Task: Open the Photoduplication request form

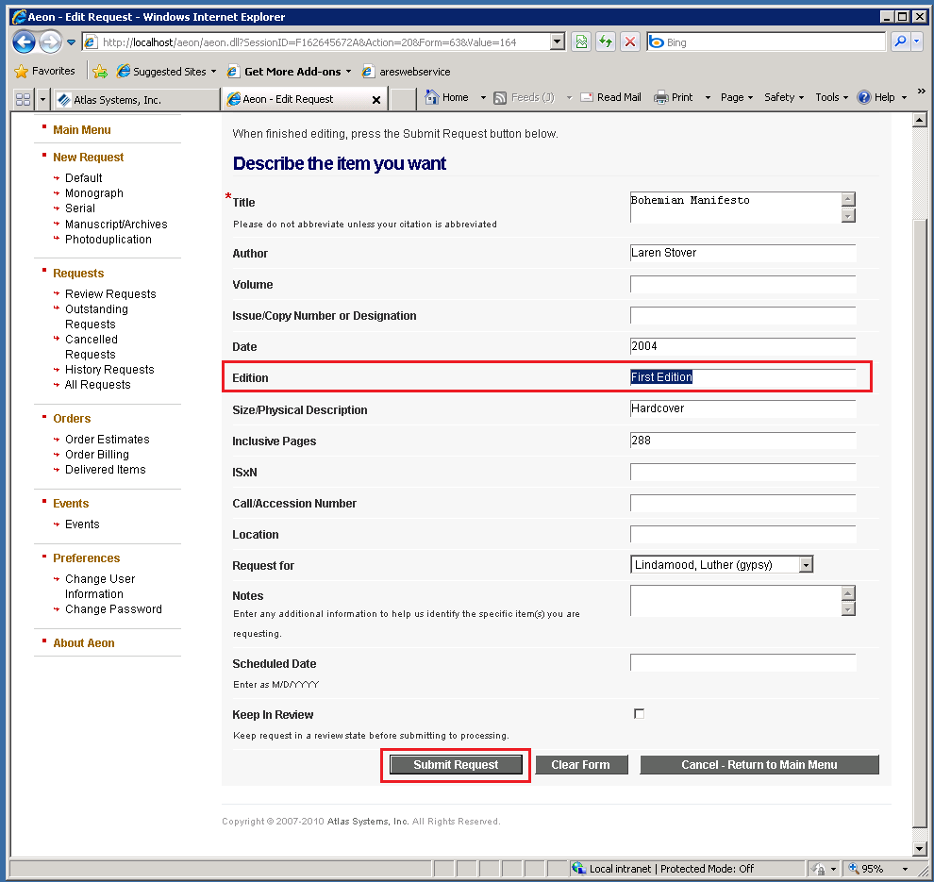Action: click(x=108, y=240)
